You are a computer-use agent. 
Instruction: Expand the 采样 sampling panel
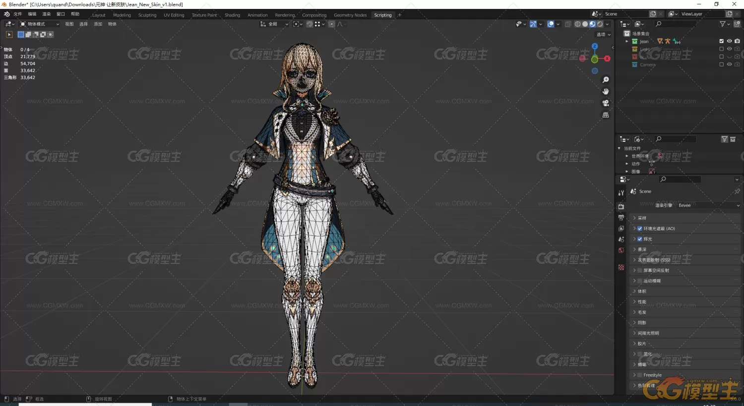point(684,218)
